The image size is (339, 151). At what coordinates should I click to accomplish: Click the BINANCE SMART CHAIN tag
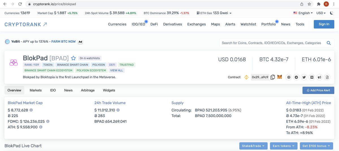pyautogui.click(x=73, y=65)
